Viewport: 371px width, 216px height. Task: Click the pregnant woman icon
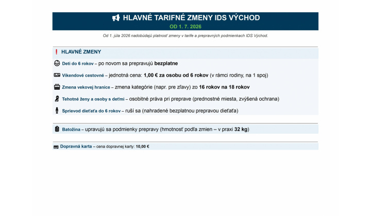tap(57, 99)
